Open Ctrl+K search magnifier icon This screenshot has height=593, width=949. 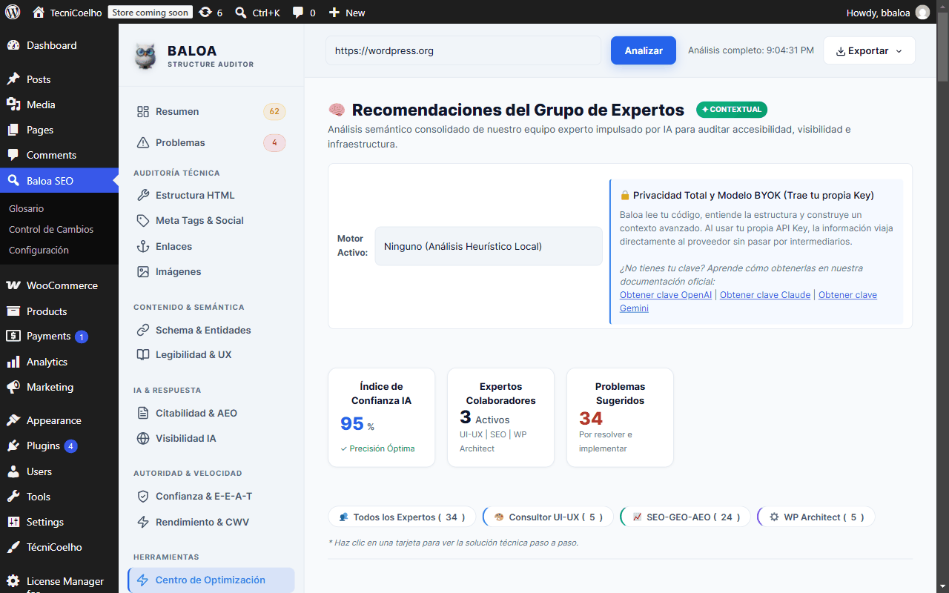click(240, 12)
